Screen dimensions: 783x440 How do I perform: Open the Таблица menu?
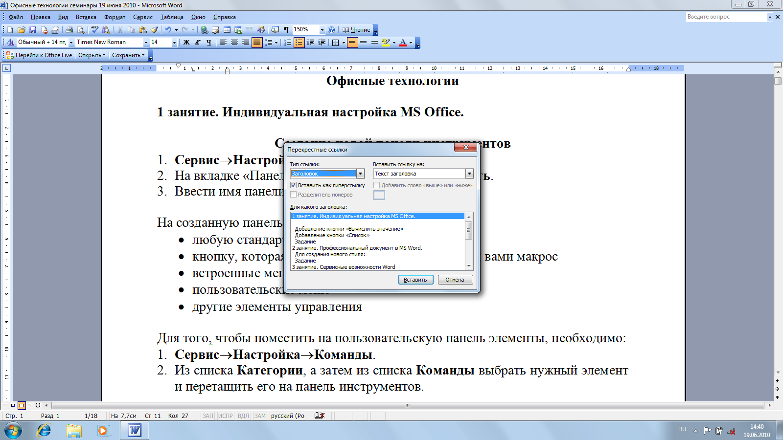click(x=172, y=17)
